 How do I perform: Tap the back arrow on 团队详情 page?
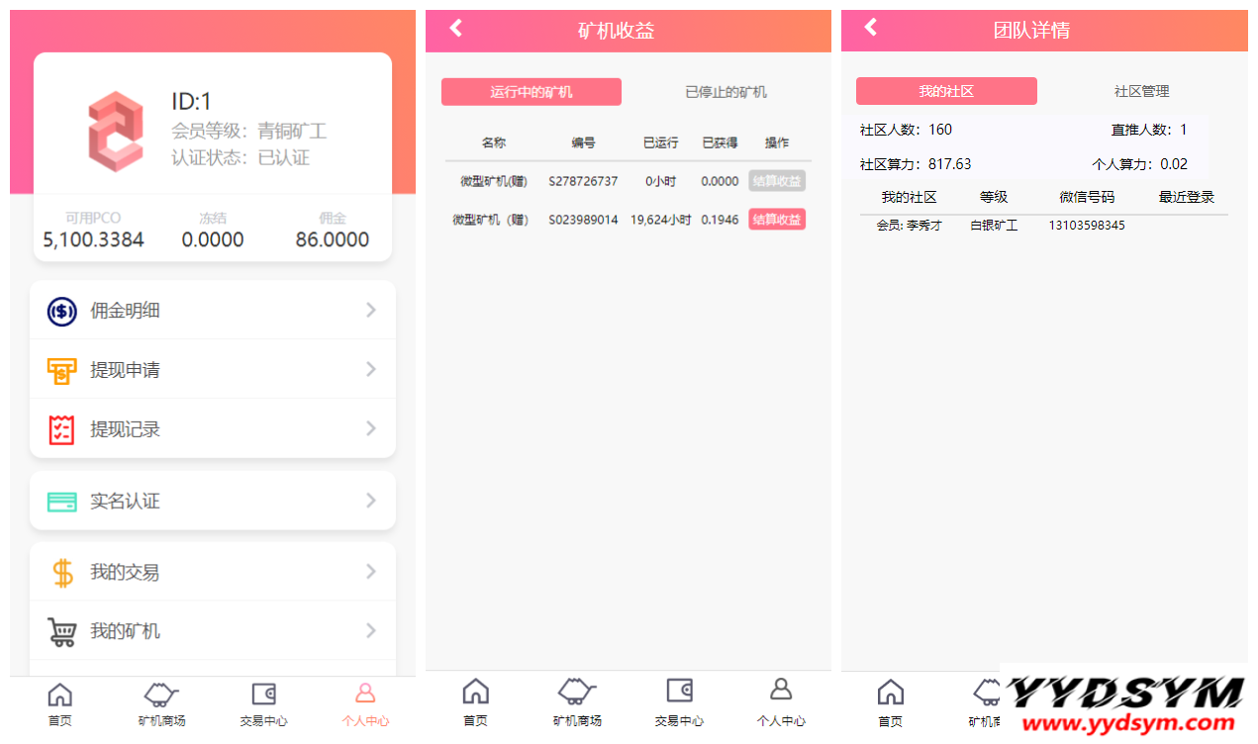click(x=871, y=30)
